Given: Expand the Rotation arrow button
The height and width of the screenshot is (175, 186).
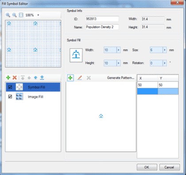Looking at the screenshot, I should click(x=165, y=63).
